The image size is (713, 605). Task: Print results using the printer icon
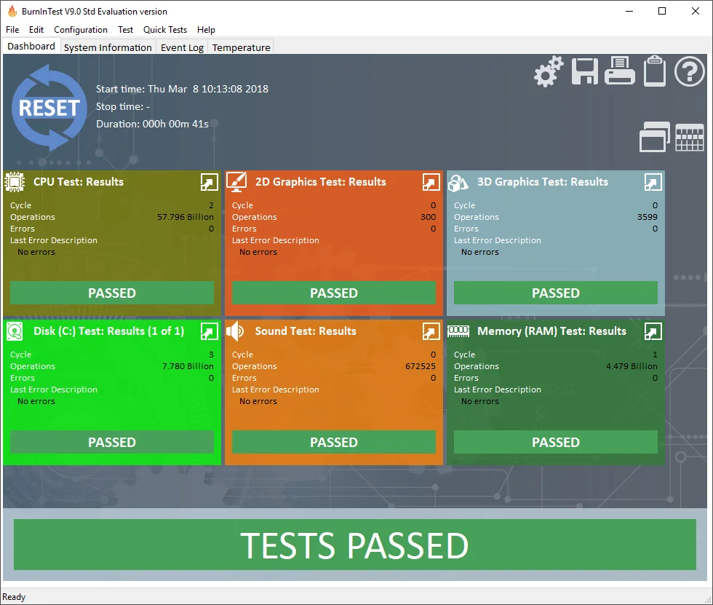pos(620,71)
